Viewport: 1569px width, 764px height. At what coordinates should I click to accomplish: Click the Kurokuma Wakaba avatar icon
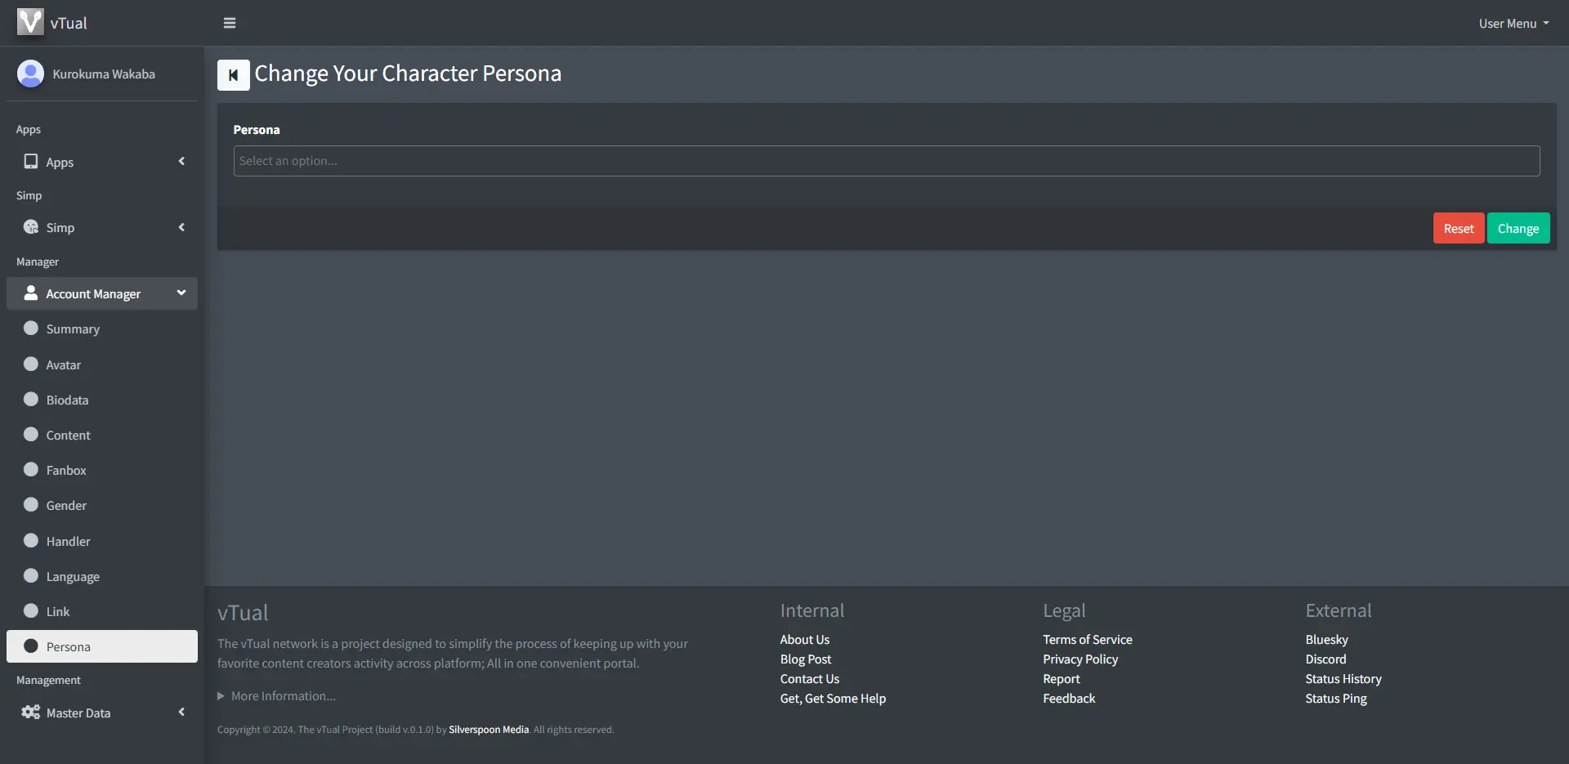(30, 74)
